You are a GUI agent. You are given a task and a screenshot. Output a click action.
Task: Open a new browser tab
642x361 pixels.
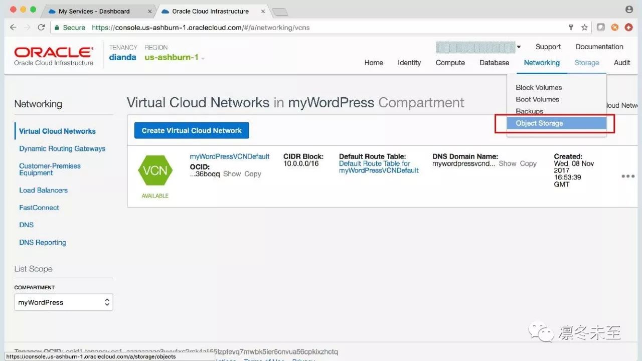click(x=279, y=12)
